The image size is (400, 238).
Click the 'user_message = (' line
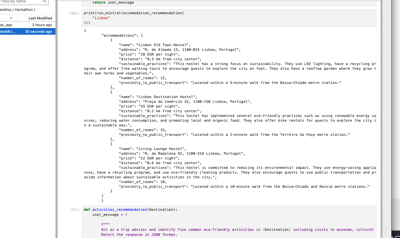pos(110,215)
